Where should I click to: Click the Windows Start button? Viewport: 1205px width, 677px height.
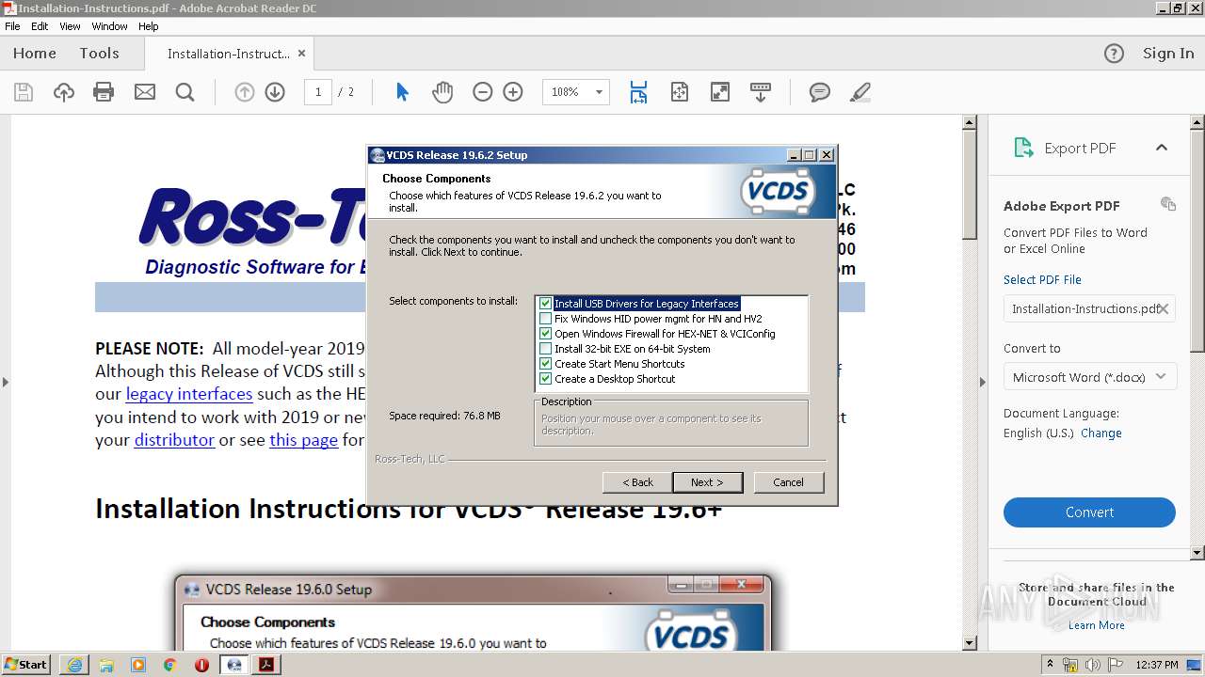(x=25, y=665)
